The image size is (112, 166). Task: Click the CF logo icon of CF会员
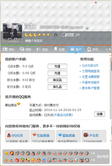pyautogui.click(x=86, y=135)
